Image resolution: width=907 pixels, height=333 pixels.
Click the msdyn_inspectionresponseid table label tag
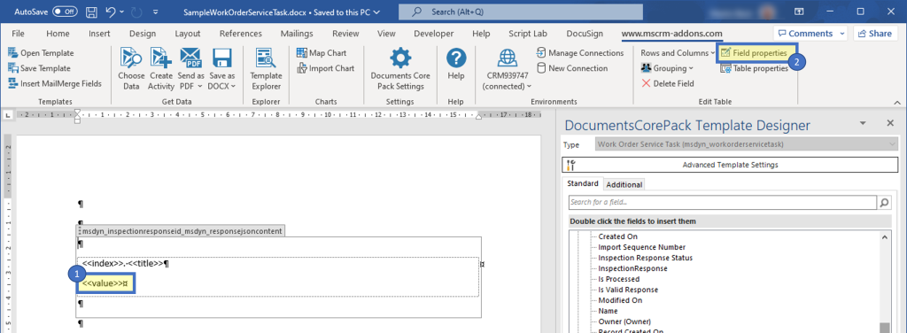click(x=182, y=230)
